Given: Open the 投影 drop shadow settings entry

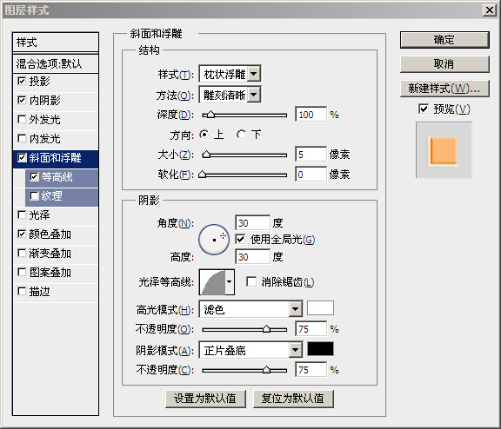Looking at the screenshot, I should (39, 82).
